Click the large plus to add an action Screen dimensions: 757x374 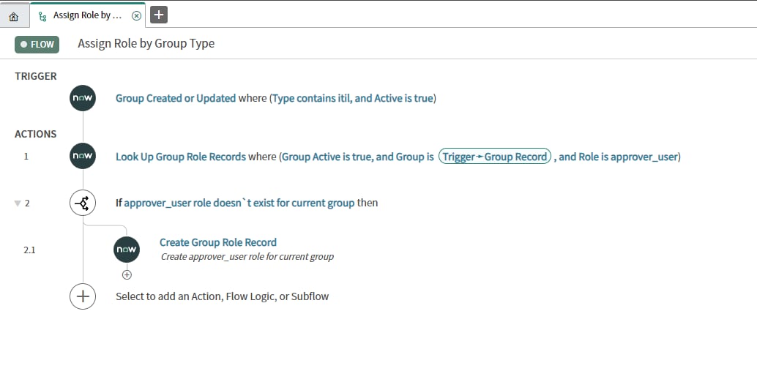pos(83,296)
